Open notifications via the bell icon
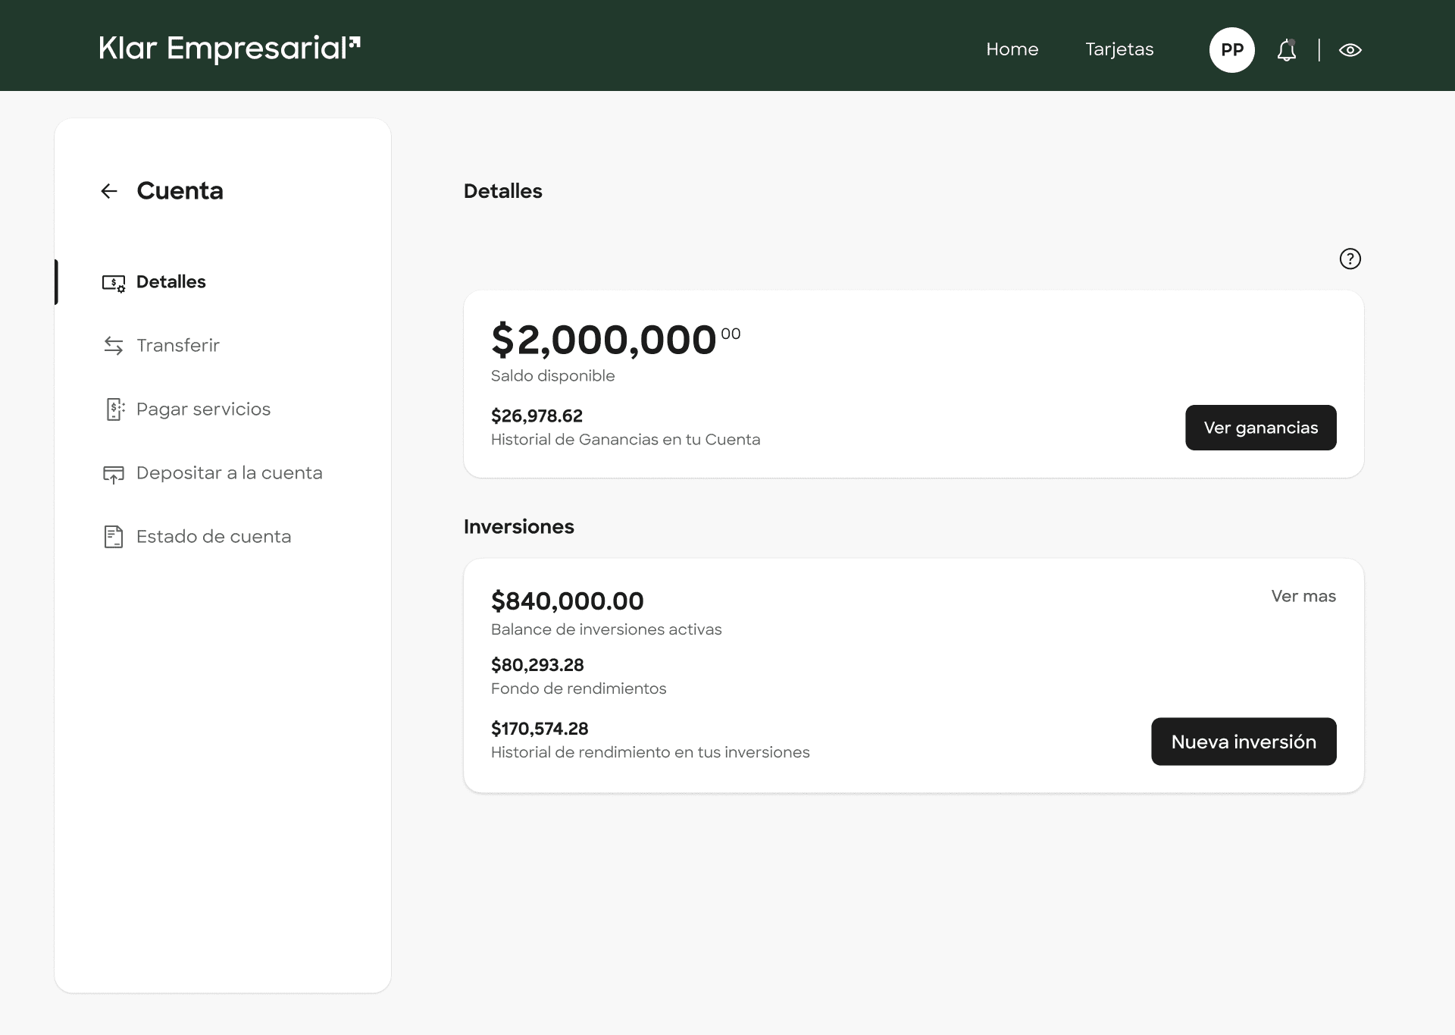The image size is (1455, 1035). click(1287, 49)
